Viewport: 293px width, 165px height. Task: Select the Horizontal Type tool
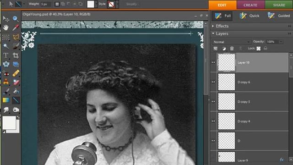point(6,55)
